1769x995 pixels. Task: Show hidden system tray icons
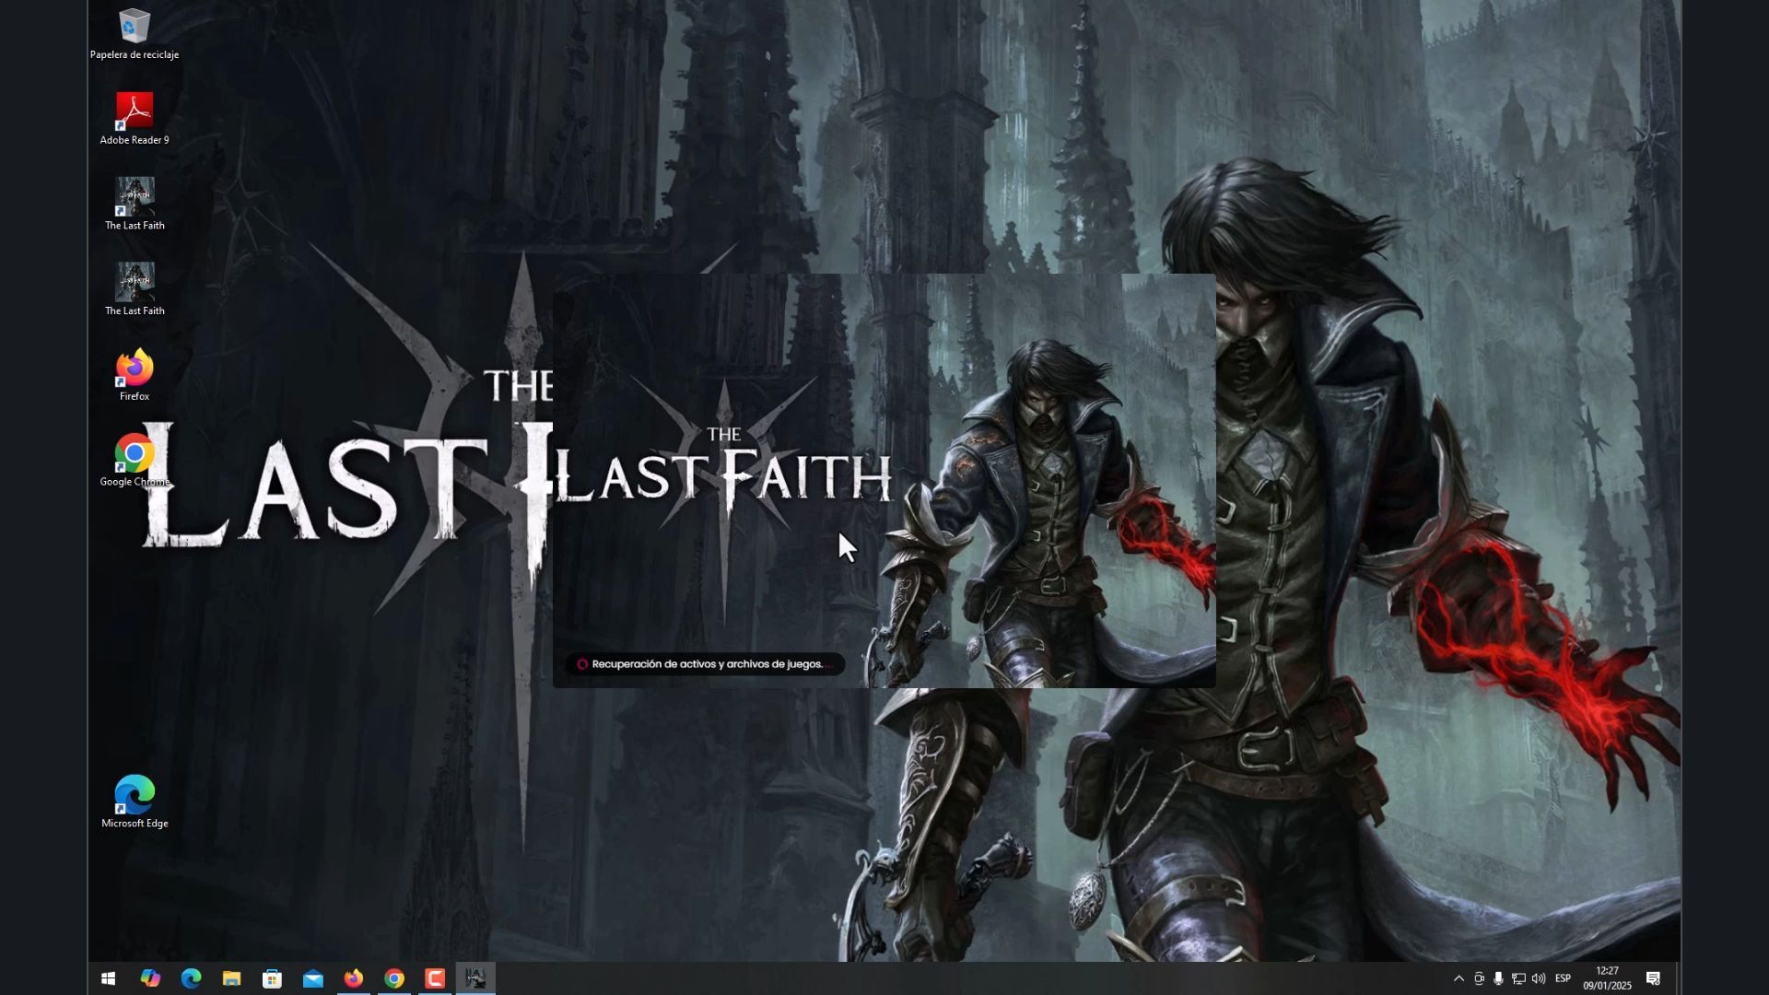[x=1459, y=978]
